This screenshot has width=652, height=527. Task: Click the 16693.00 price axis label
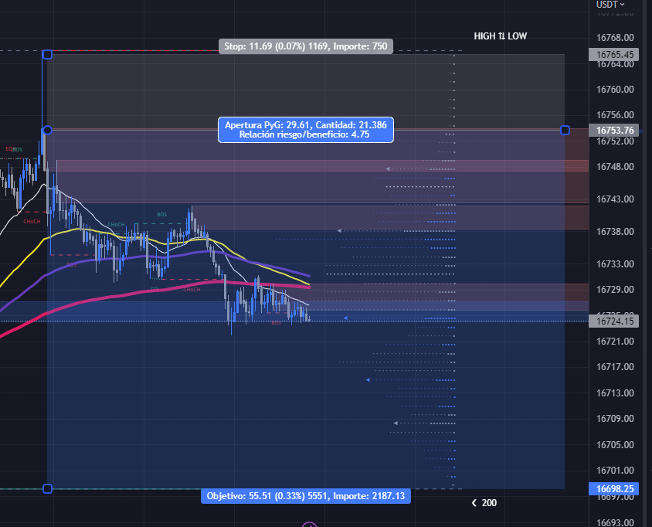pos(615,522)
